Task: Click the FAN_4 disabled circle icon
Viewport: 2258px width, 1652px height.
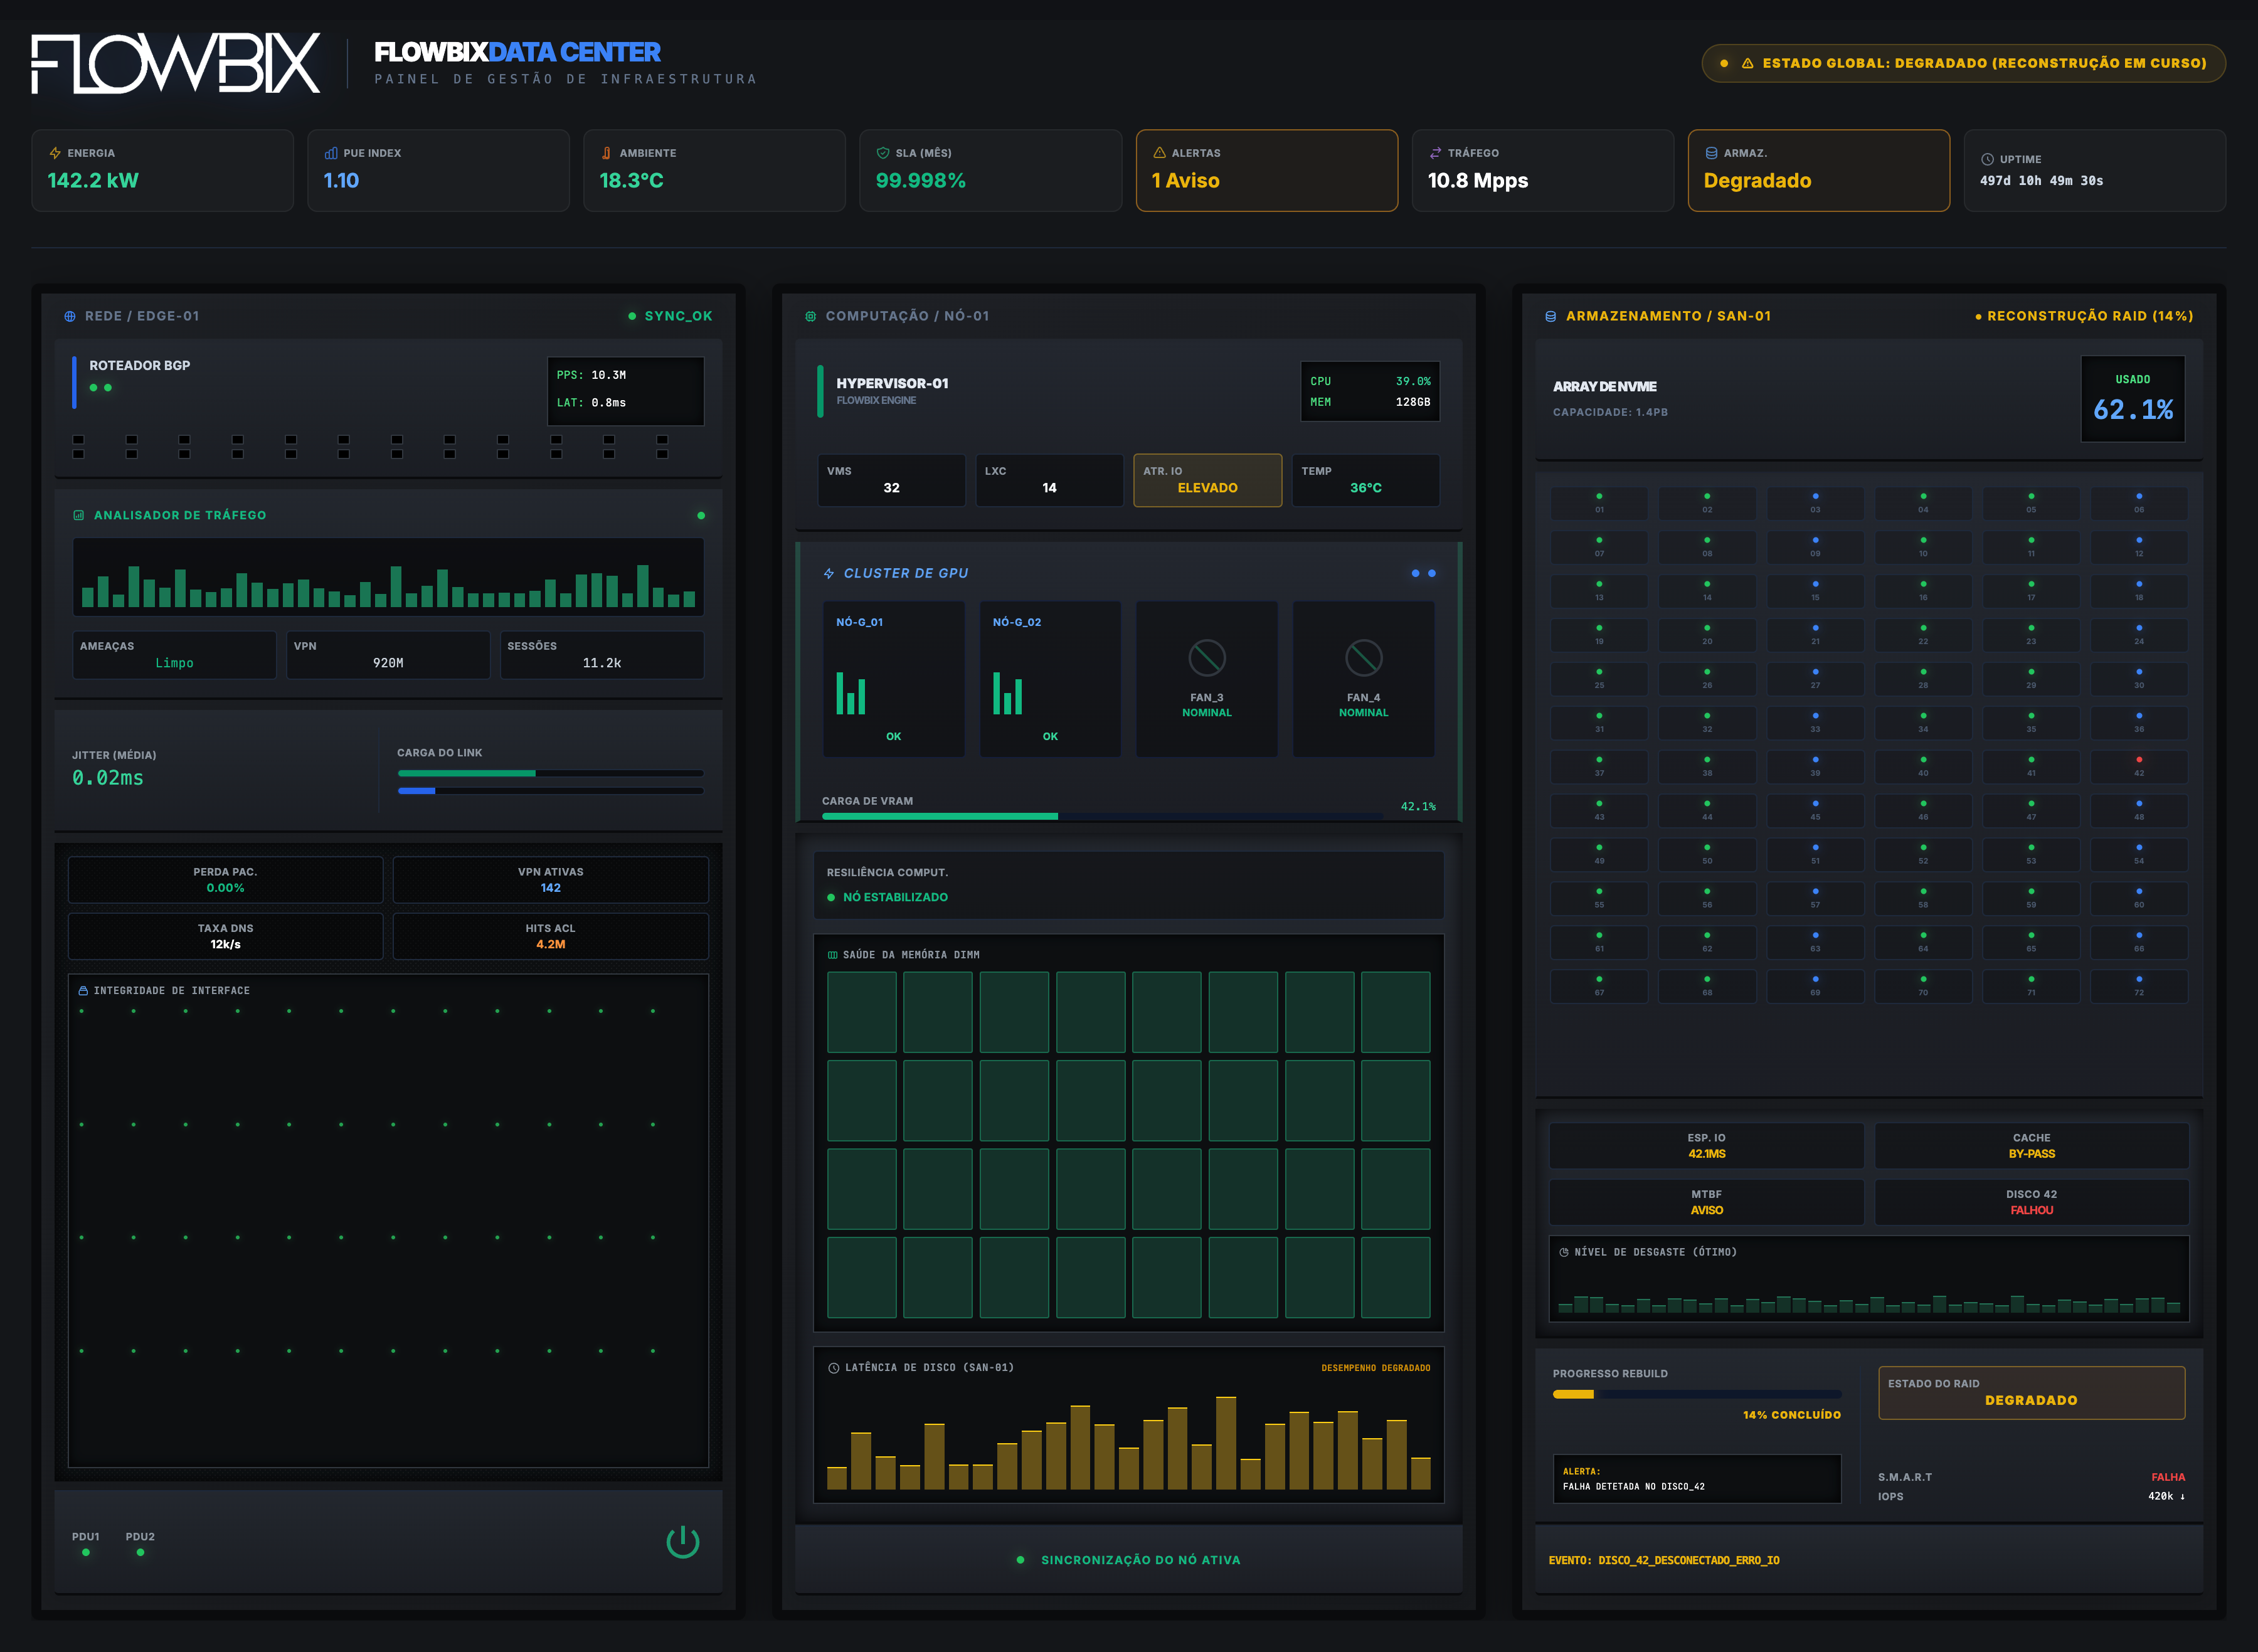Action: coord(1364,658)
